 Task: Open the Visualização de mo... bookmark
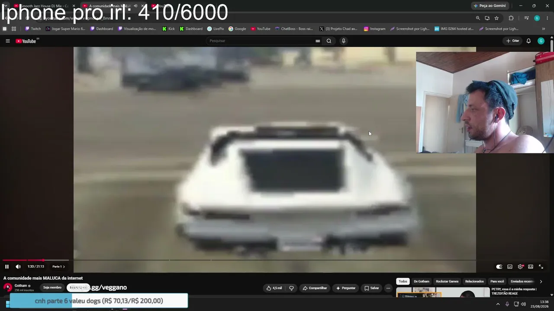click(x=137, y=29)
